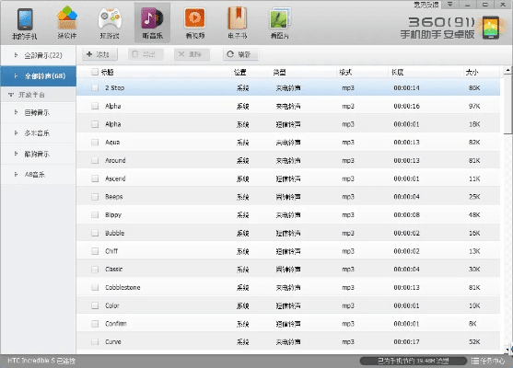
Task: Select the Confirm ringtone title
Action: pos(115,324)
